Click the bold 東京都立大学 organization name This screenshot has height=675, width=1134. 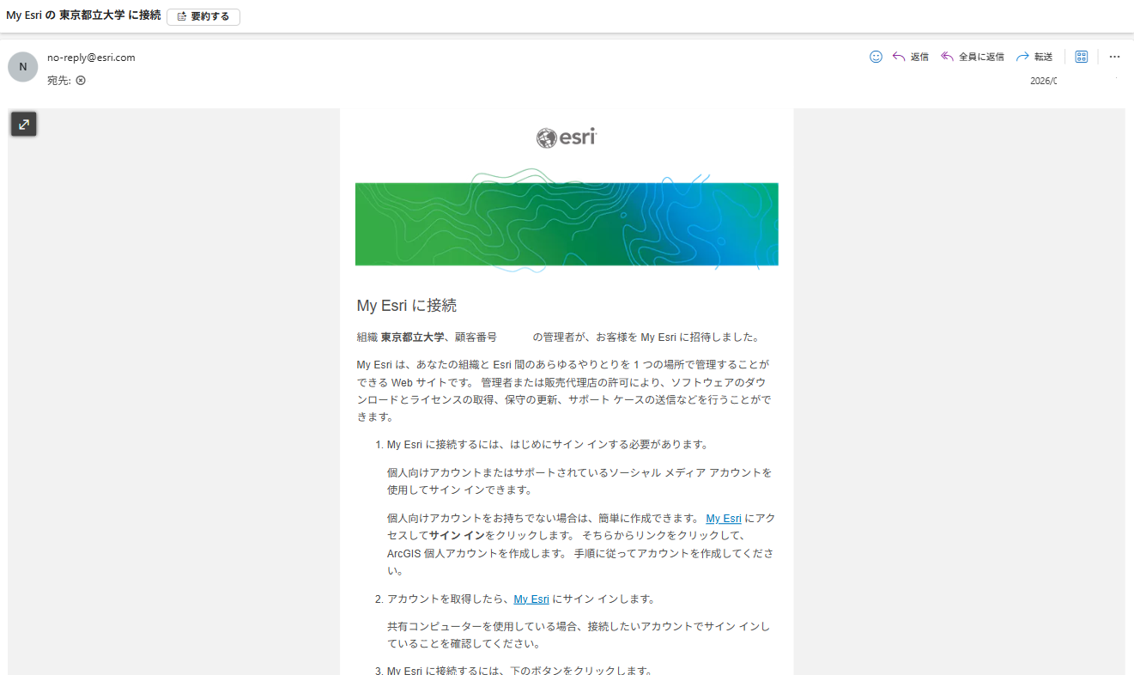pos(412,337)
